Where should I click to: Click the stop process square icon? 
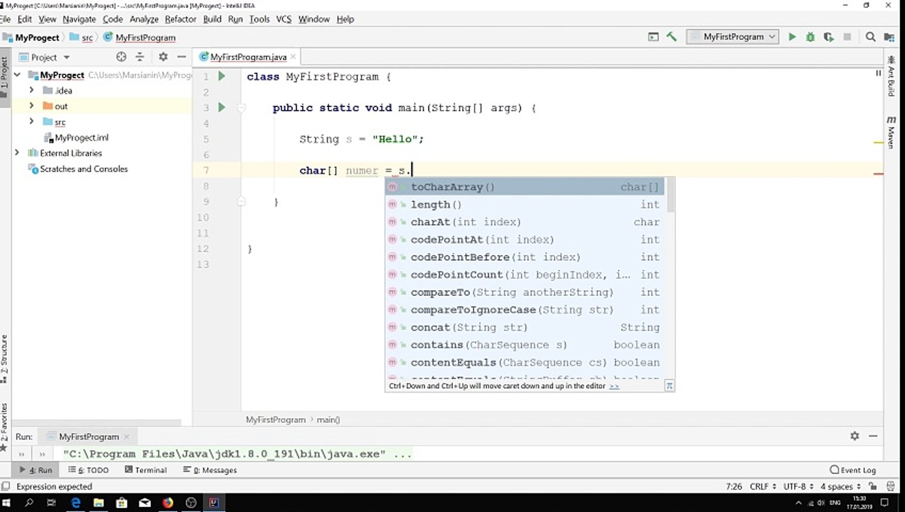tap(847, 37)
